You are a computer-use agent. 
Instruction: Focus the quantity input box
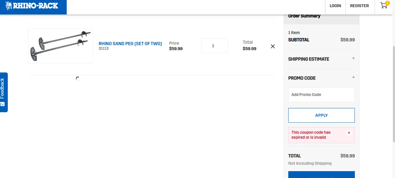tap(214, 46)
